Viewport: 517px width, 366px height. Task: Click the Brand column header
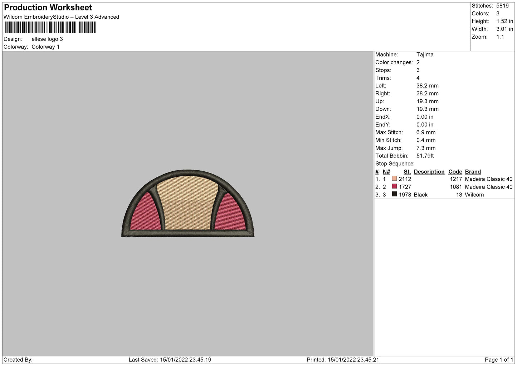click(x=473, y=171)
